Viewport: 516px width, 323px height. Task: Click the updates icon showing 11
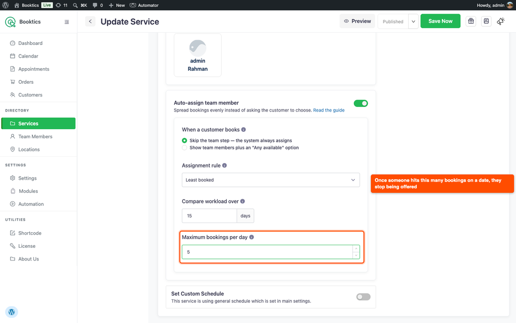(61, 5)
